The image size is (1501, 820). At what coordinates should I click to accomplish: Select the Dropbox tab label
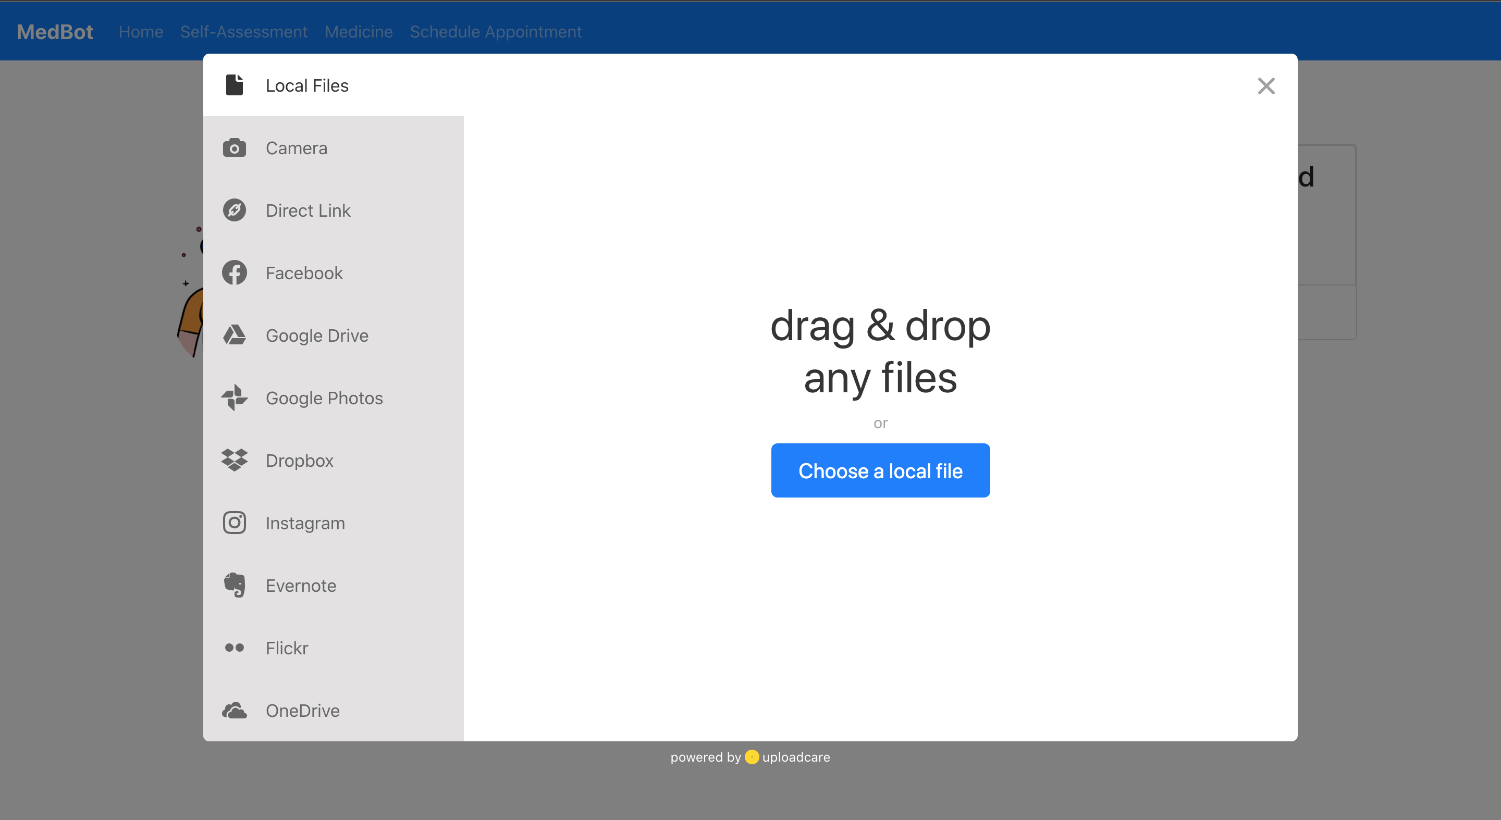click(x=300, y=460)
